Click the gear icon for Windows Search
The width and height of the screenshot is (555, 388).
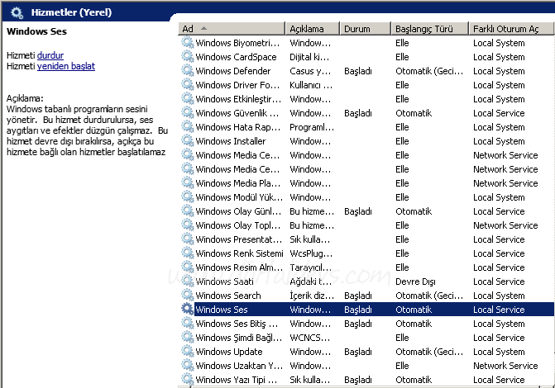pos(188,296)
